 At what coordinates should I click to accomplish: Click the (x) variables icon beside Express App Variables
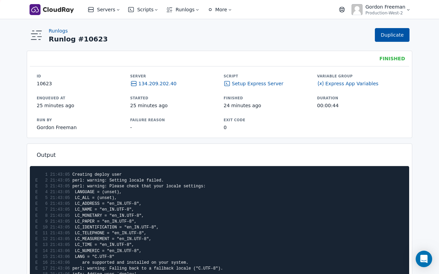point(320,83)
